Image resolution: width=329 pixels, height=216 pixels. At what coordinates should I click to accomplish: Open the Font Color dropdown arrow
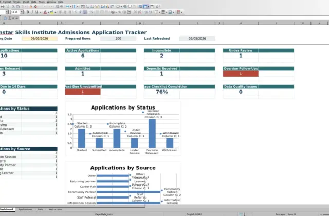pyautogui.click(x=48, y=12)
